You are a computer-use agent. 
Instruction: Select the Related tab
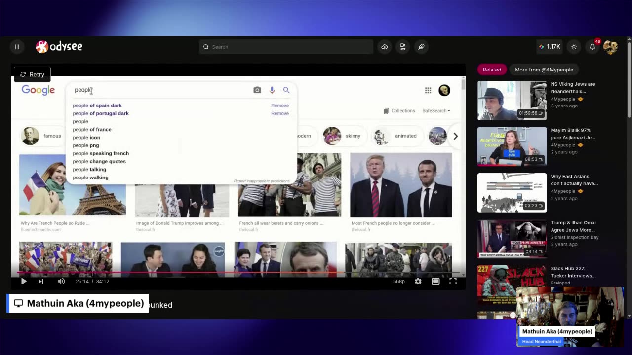point(492,70)
